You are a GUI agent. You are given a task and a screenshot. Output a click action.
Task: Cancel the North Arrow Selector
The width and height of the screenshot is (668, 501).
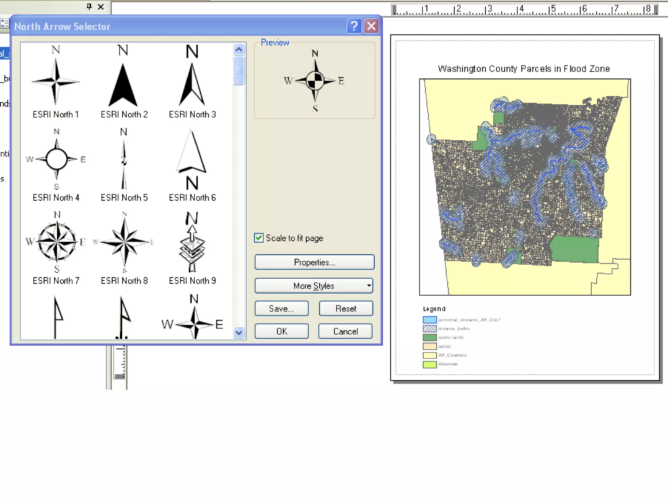345,331
